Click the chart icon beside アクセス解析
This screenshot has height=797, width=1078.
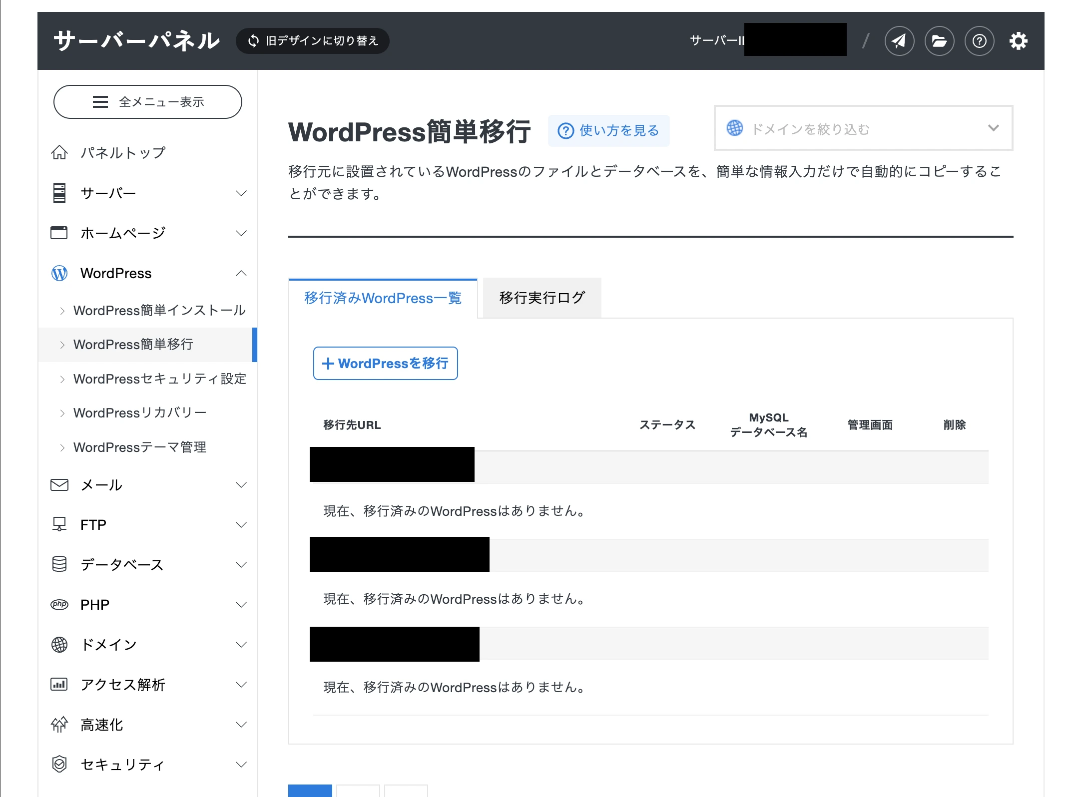(x=59, y=684)
